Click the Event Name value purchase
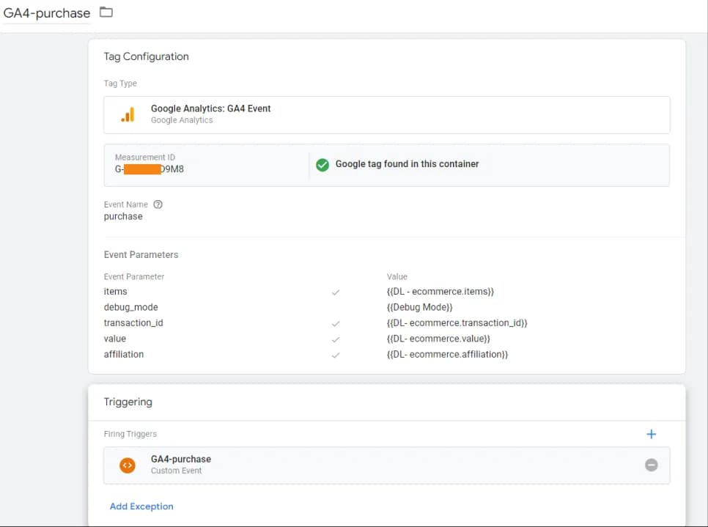Screen dimensions: 708x527 123,216
